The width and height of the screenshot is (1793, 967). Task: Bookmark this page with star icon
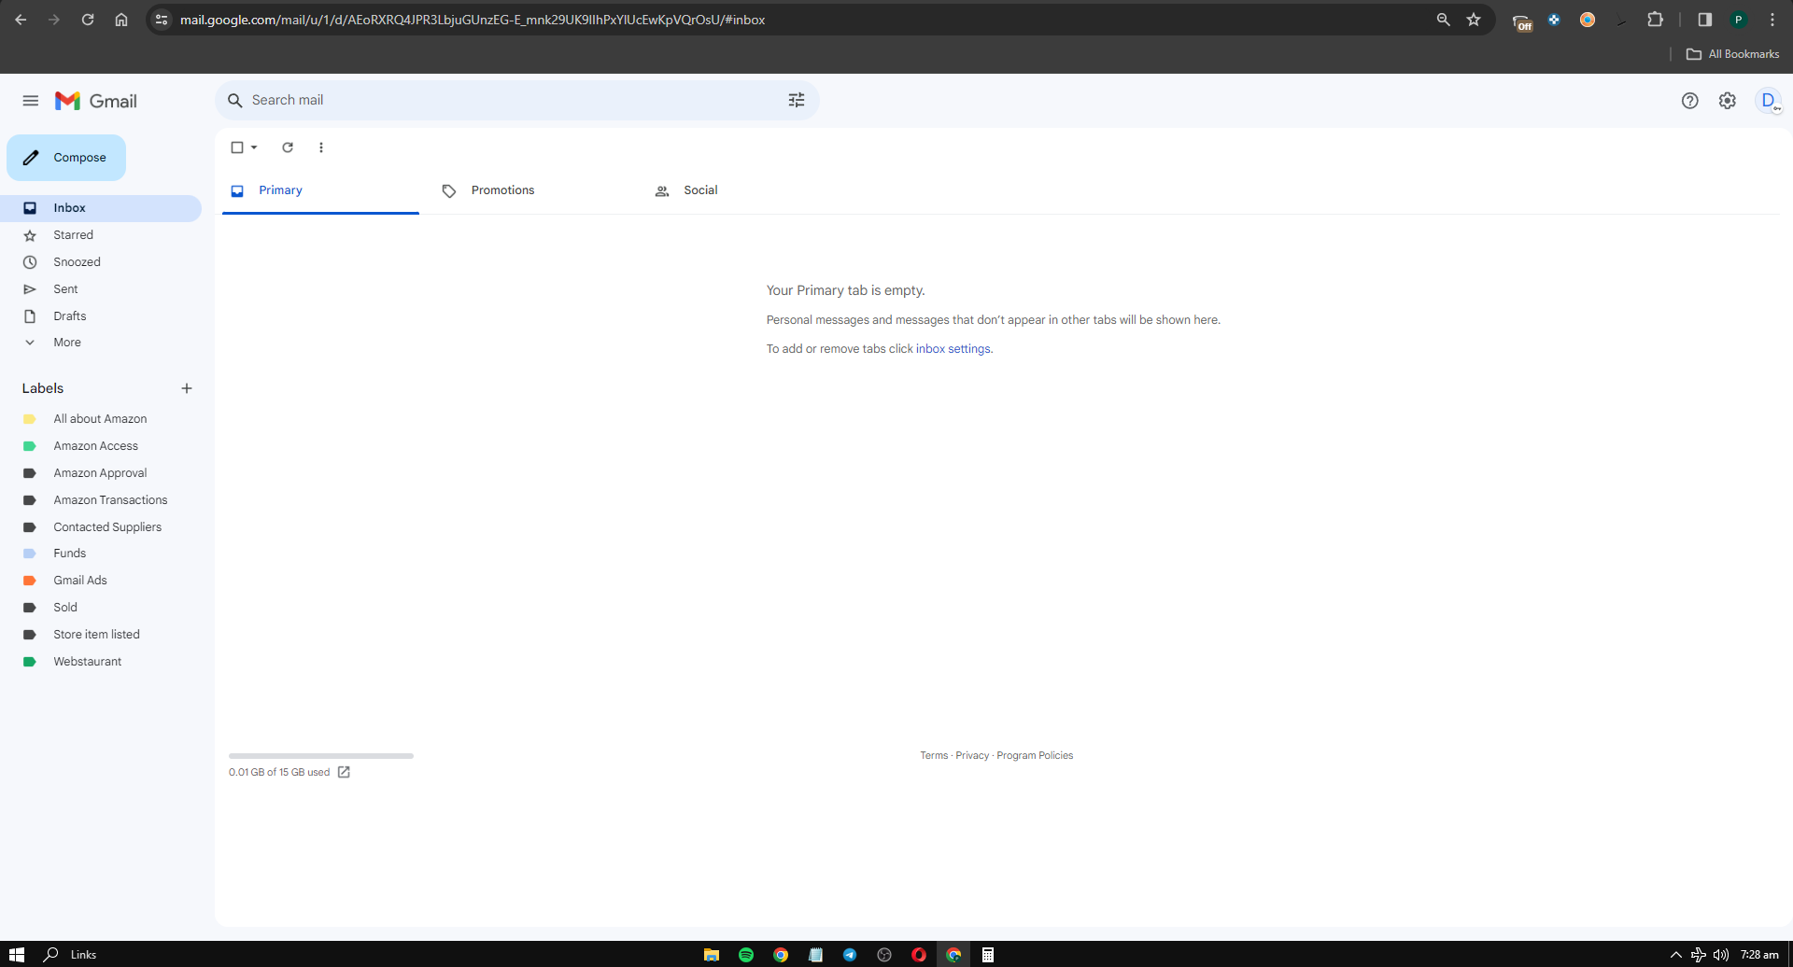1474,20
